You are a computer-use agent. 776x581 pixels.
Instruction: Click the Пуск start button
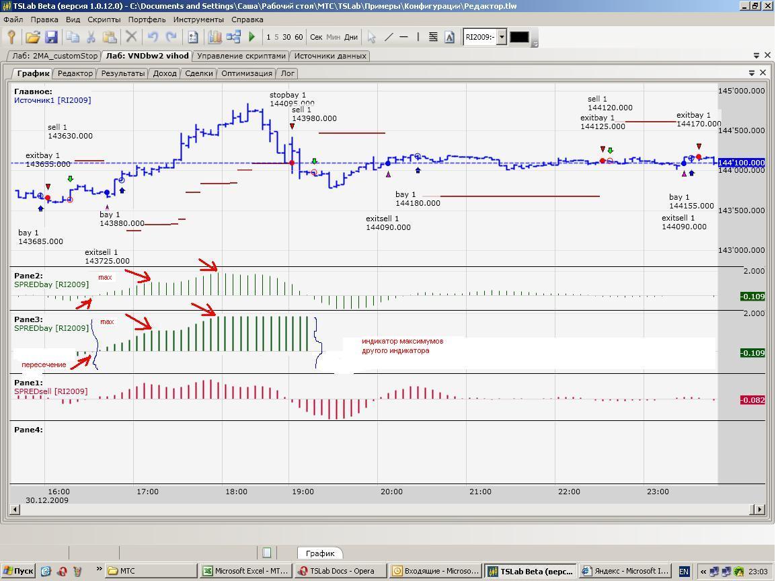pos(17,571)
